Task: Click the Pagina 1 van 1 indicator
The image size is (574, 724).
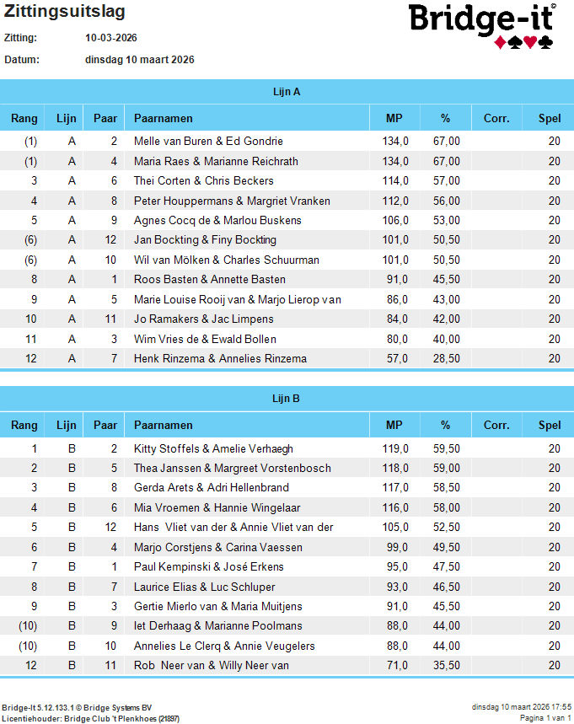Action: pyautogui.click(x=545, y=718)
